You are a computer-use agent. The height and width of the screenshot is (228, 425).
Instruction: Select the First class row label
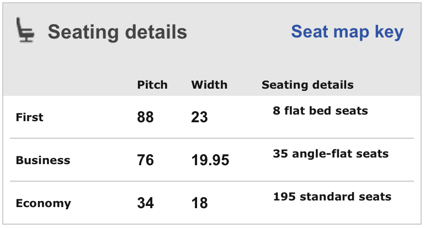(29, 117)
